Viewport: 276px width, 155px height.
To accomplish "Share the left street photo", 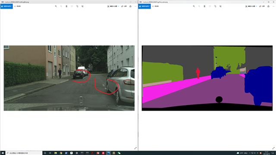I will [124, 6].
